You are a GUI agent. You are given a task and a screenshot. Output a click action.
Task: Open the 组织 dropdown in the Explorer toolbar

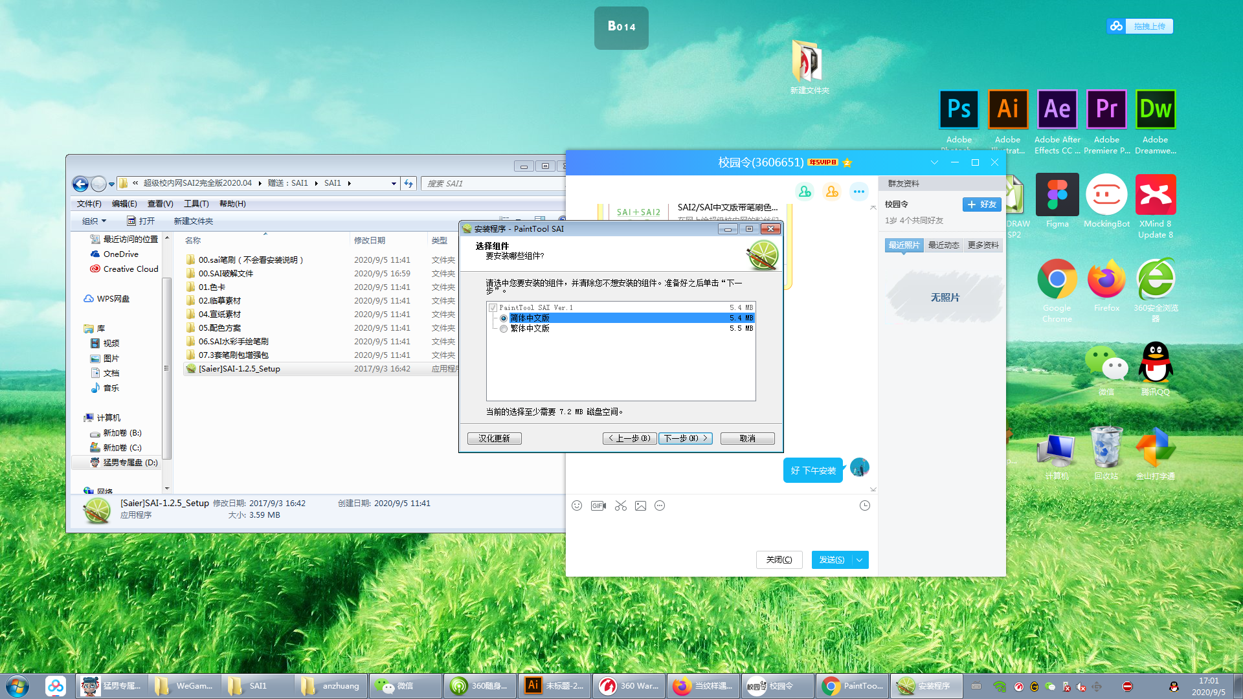[94, 221]
